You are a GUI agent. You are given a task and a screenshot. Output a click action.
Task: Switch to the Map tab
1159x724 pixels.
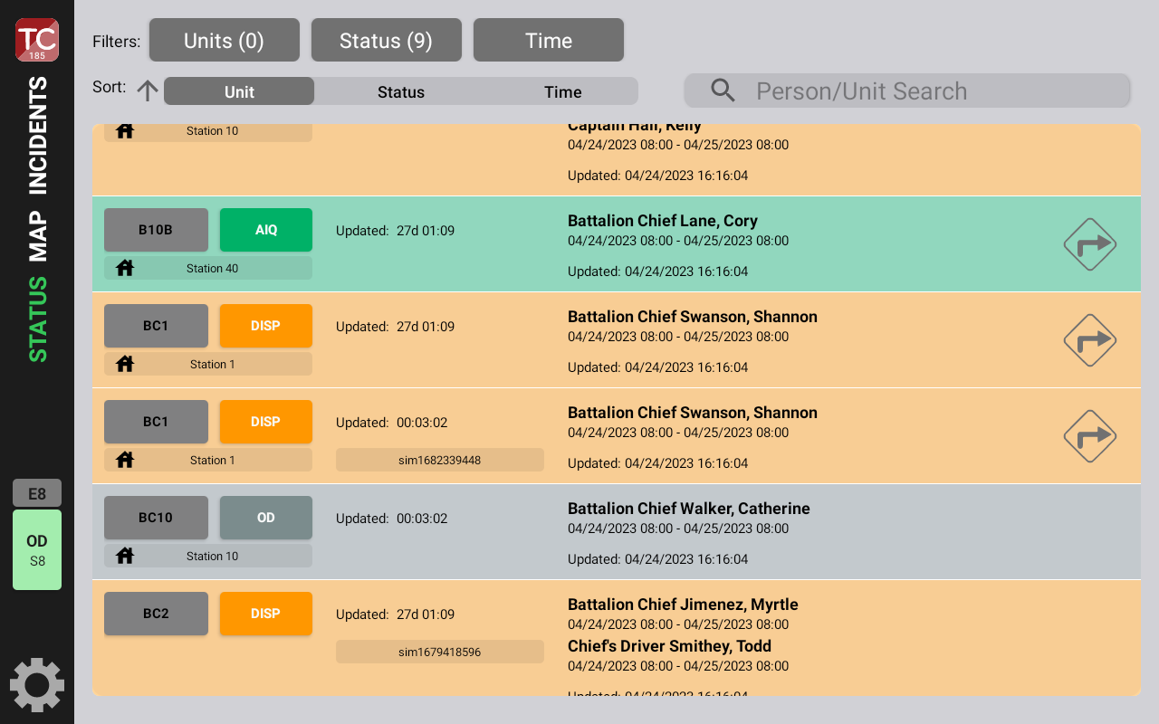click(x=37, y=237)
